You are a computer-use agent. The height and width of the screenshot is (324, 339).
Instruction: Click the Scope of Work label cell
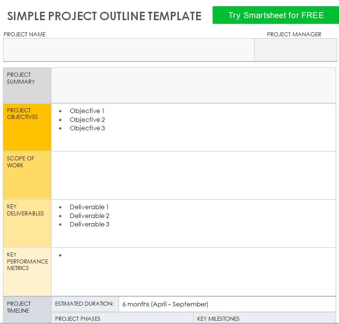point(27,175)
